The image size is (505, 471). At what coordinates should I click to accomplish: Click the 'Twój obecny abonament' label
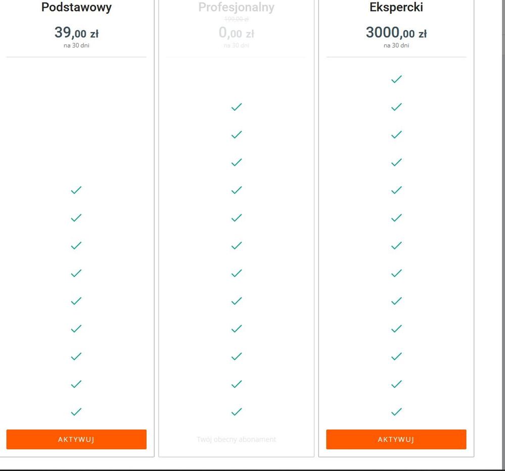(x=237, y=439)
